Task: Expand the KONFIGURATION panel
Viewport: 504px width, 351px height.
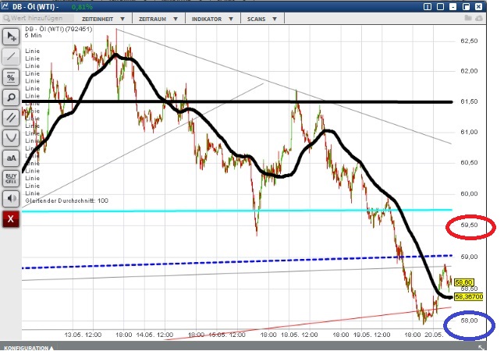Action: [x=29, y=348]
